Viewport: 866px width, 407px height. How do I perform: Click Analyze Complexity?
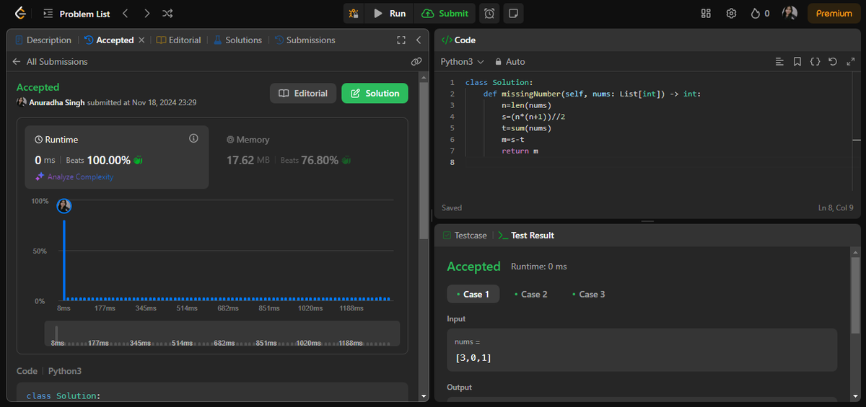[x=74, y=176]
